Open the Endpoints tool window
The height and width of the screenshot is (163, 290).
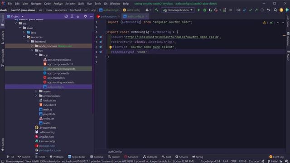(150, 157)
